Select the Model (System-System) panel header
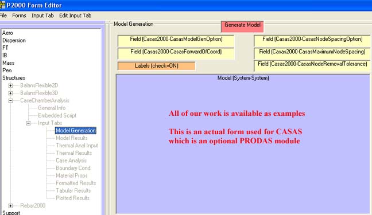Viewport: 372px width, 215px height. click(x=243, y=78)
